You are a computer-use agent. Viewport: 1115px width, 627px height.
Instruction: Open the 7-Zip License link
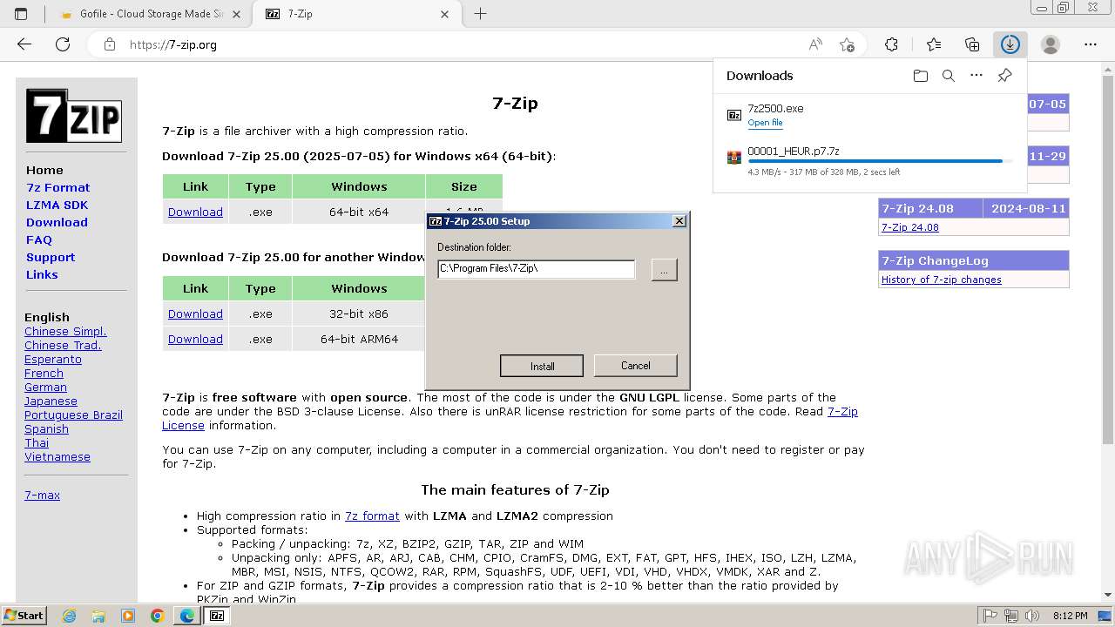842,411
